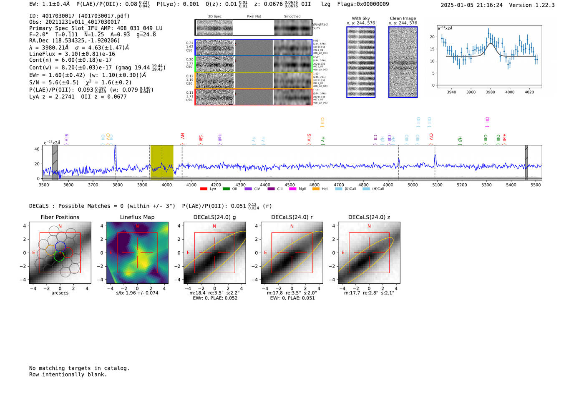Screen dimensions: 584x397
Task: Click the Clean Image panel
Action: 403,62
